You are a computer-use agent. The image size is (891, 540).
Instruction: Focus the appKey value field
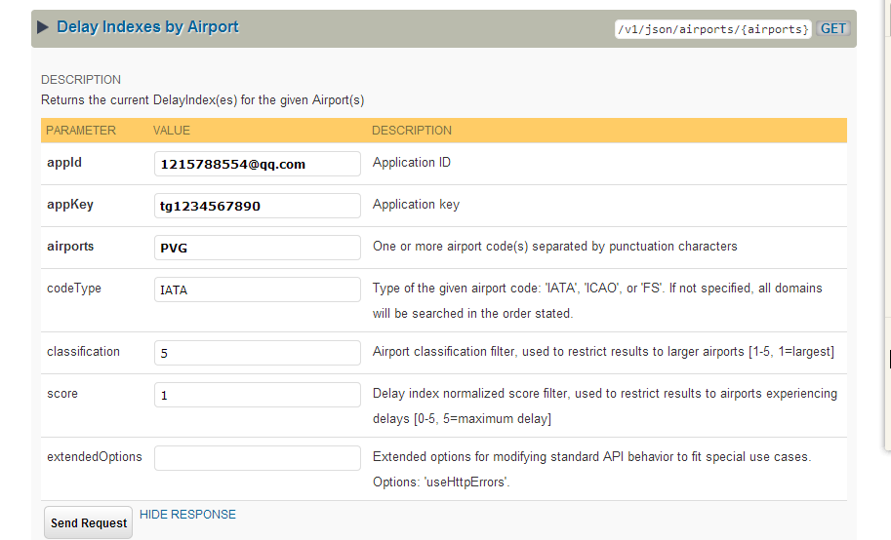point(258,206)
